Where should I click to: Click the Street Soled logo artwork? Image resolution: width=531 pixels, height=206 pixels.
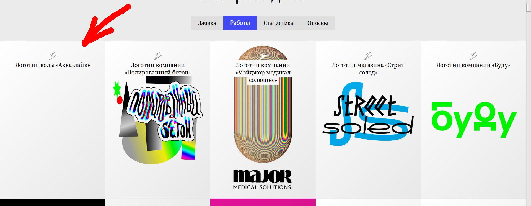tap(368, 114)
